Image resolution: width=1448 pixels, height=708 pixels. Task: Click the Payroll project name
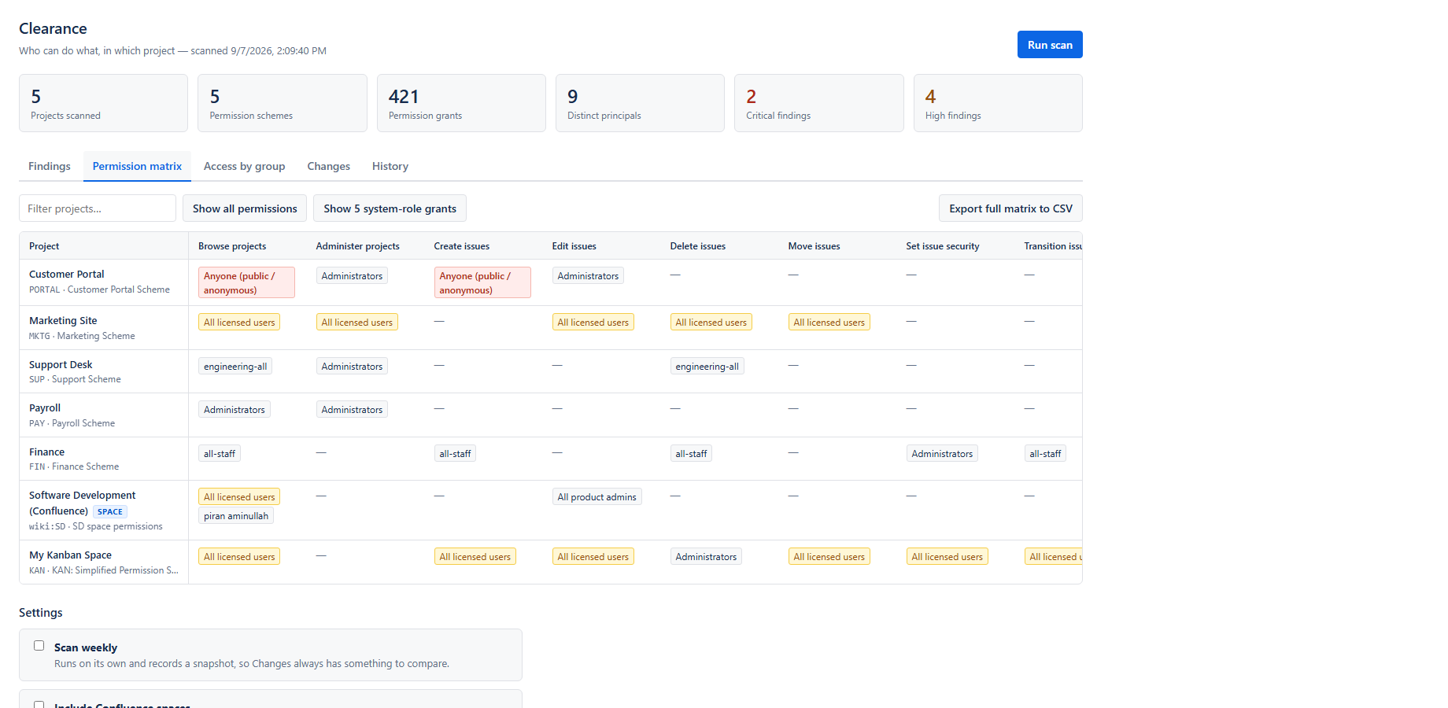click(x=45, y=408)
